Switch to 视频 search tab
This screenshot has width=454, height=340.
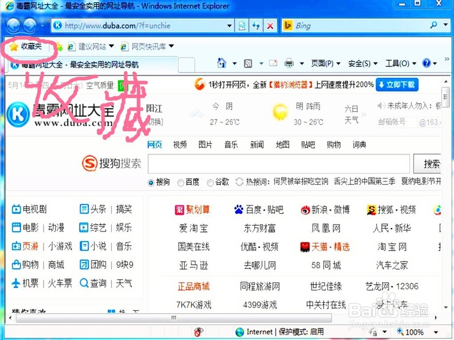tap(180, 145)
